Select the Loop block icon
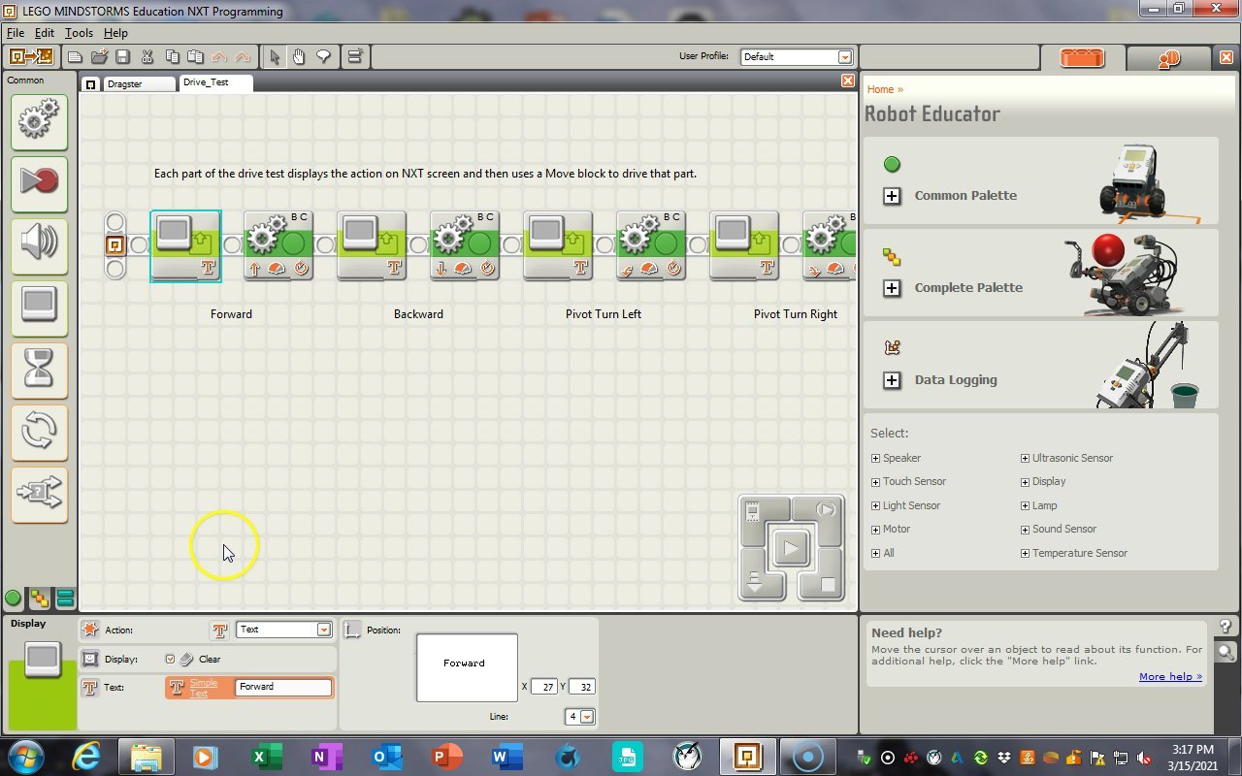 [39, 432]
